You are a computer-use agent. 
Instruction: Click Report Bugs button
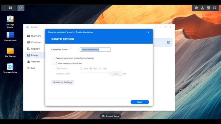click(x=110, y=116)
